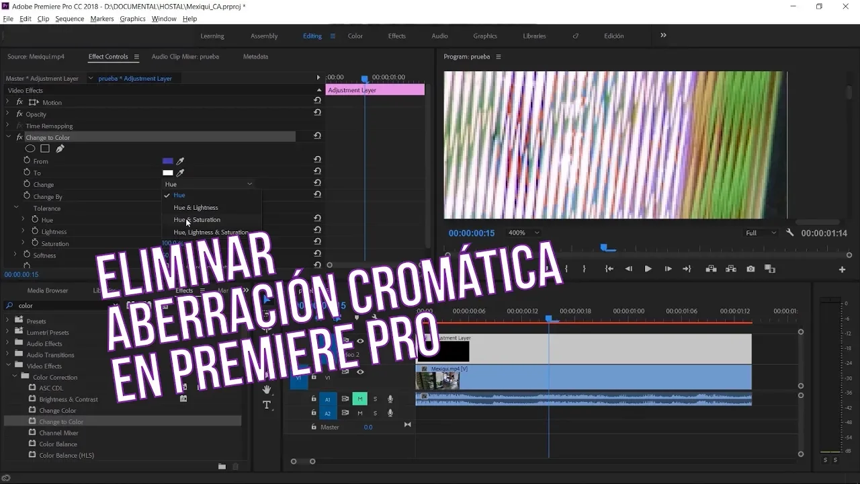This screenshot has width=860, height=484.
Task: Reset the Opacity effect
Action: [x=317, y=113]
